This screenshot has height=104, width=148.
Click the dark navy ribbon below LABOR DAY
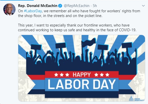coord(82,94)
